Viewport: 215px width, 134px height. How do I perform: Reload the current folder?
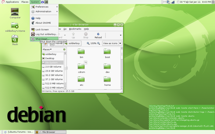98,35
